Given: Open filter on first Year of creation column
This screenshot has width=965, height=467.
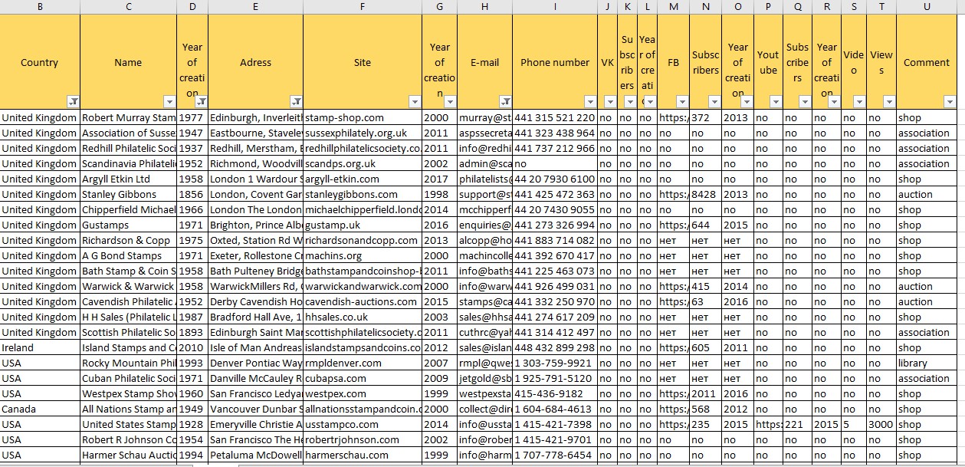Looking at the screenshot, I should (x=201, y=101).
